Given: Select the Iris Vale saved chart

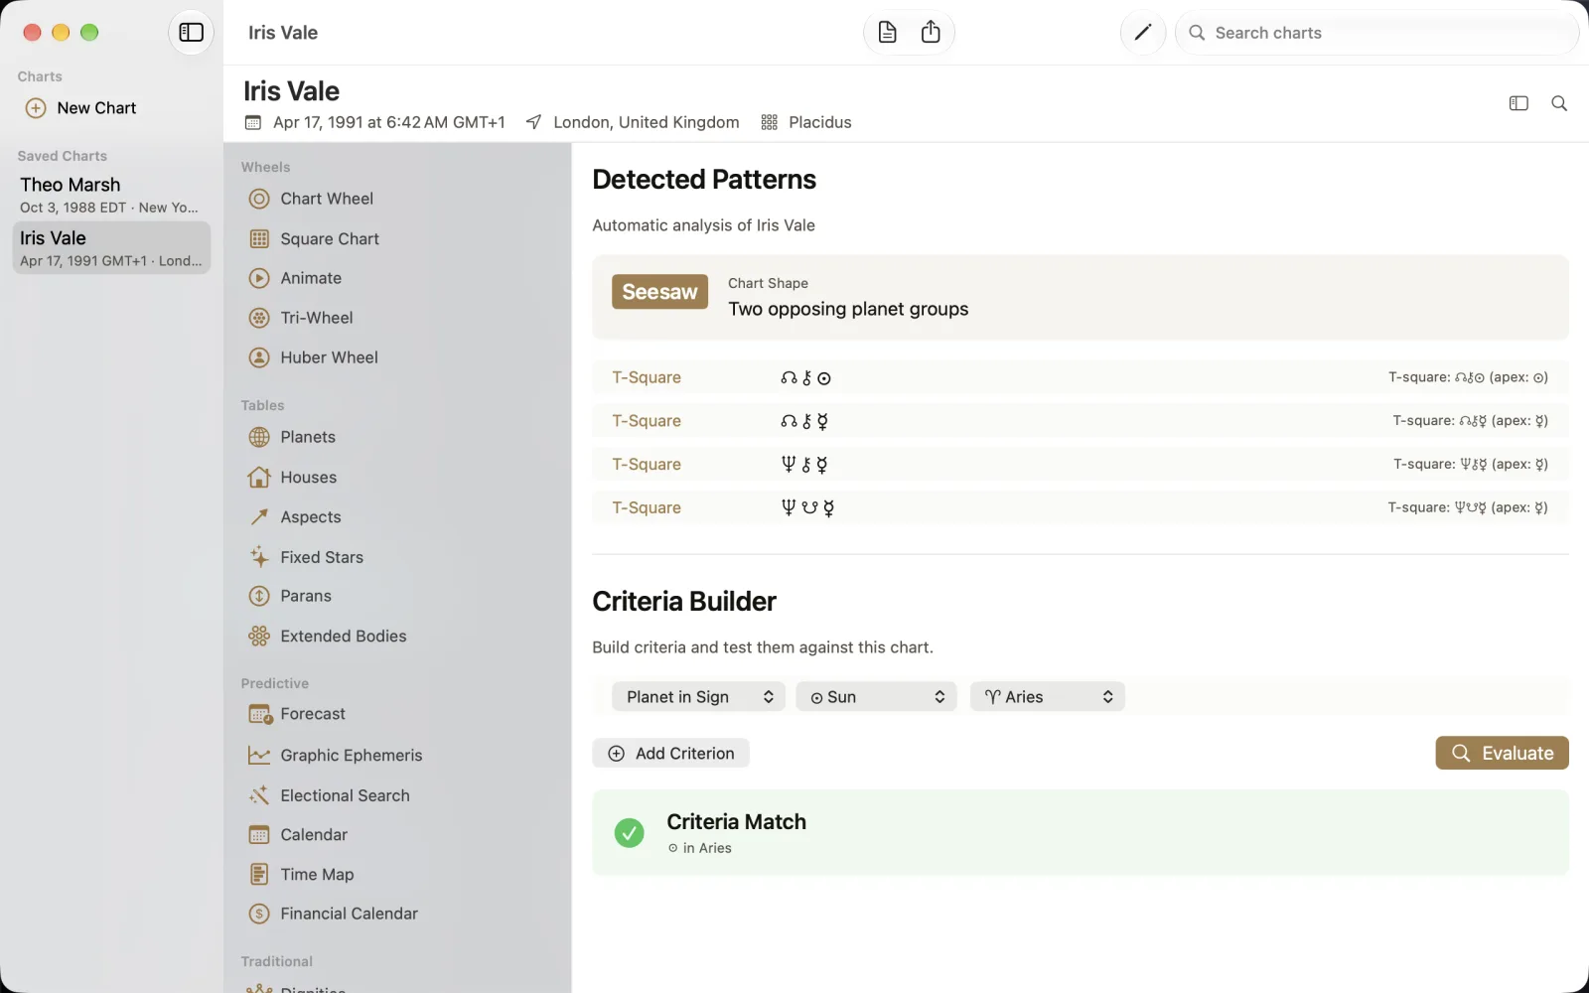Looking at the screenshot, I should [x=111, y=248].
